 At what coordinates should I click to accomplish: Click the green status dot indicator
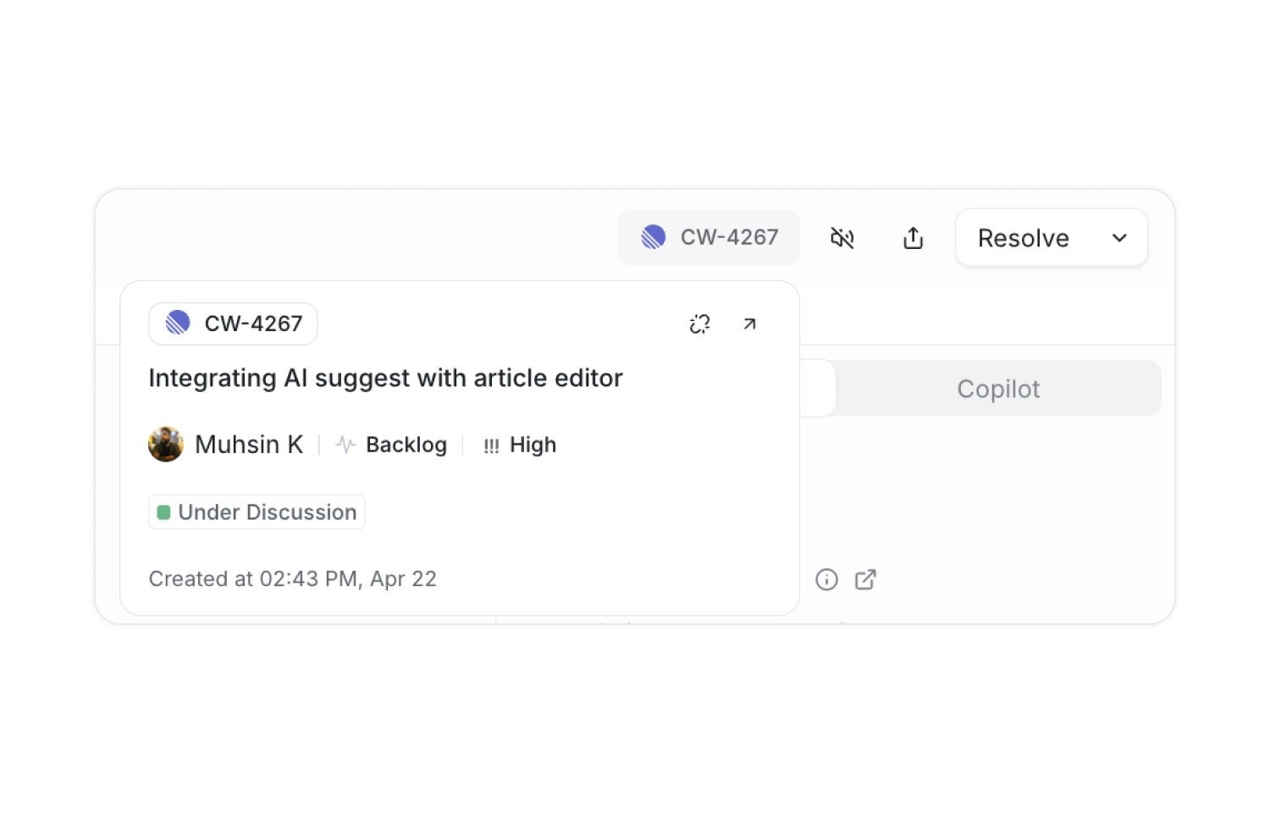(164, 512)
